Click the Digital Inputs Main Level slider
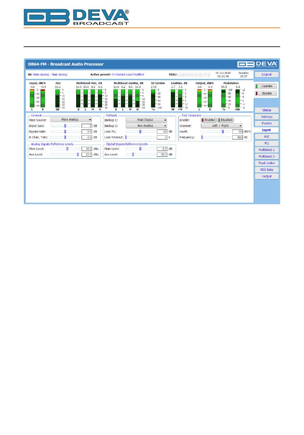Viewport: 304px width, 435px height. (140, 149)
